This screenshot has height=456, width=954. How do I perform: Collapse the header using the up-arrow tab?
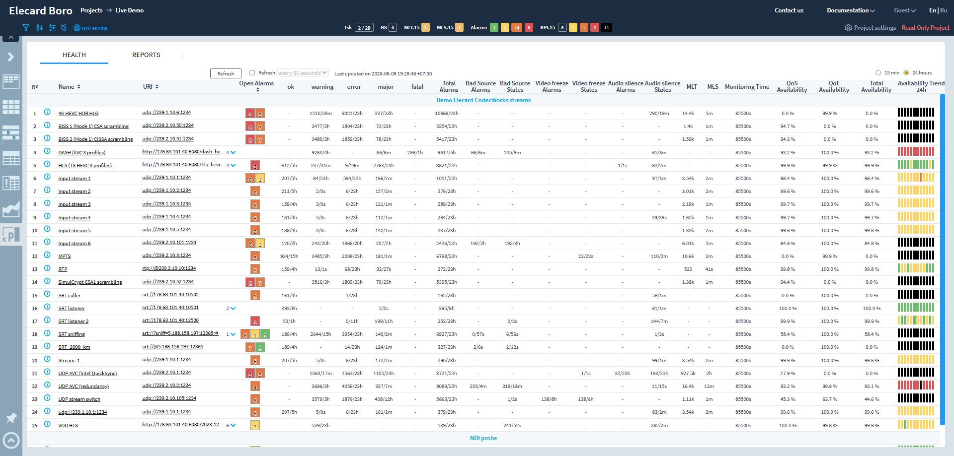coord(10,38)
